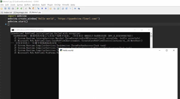Click the Find Help toolbar icon
The height and width of the screenshot is (99, 180).
pos(79,8)
